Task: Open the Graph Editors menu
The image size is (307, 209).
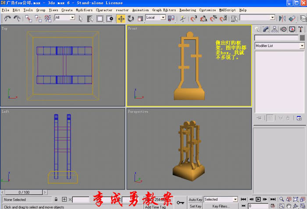Action: pos(164,10)
